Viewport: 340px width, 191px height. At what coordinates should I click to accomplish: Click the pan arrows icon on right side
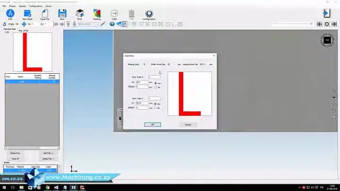point(334,104)
